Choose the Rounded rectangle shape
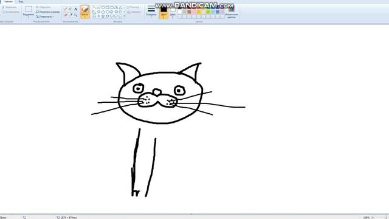 point(112,8)
